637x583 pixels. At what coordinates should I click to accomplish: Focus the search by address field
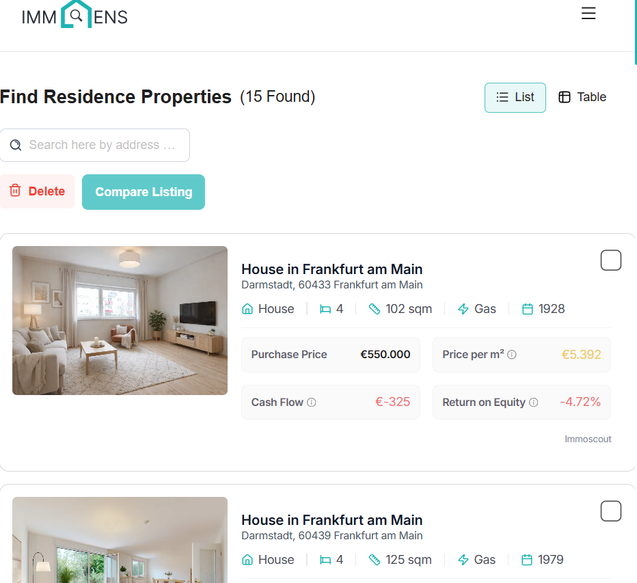[x=94, y=145]
